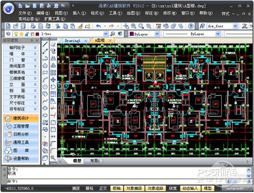
Task: Open the ByLayer linetype dropdown
Action: 218,34
